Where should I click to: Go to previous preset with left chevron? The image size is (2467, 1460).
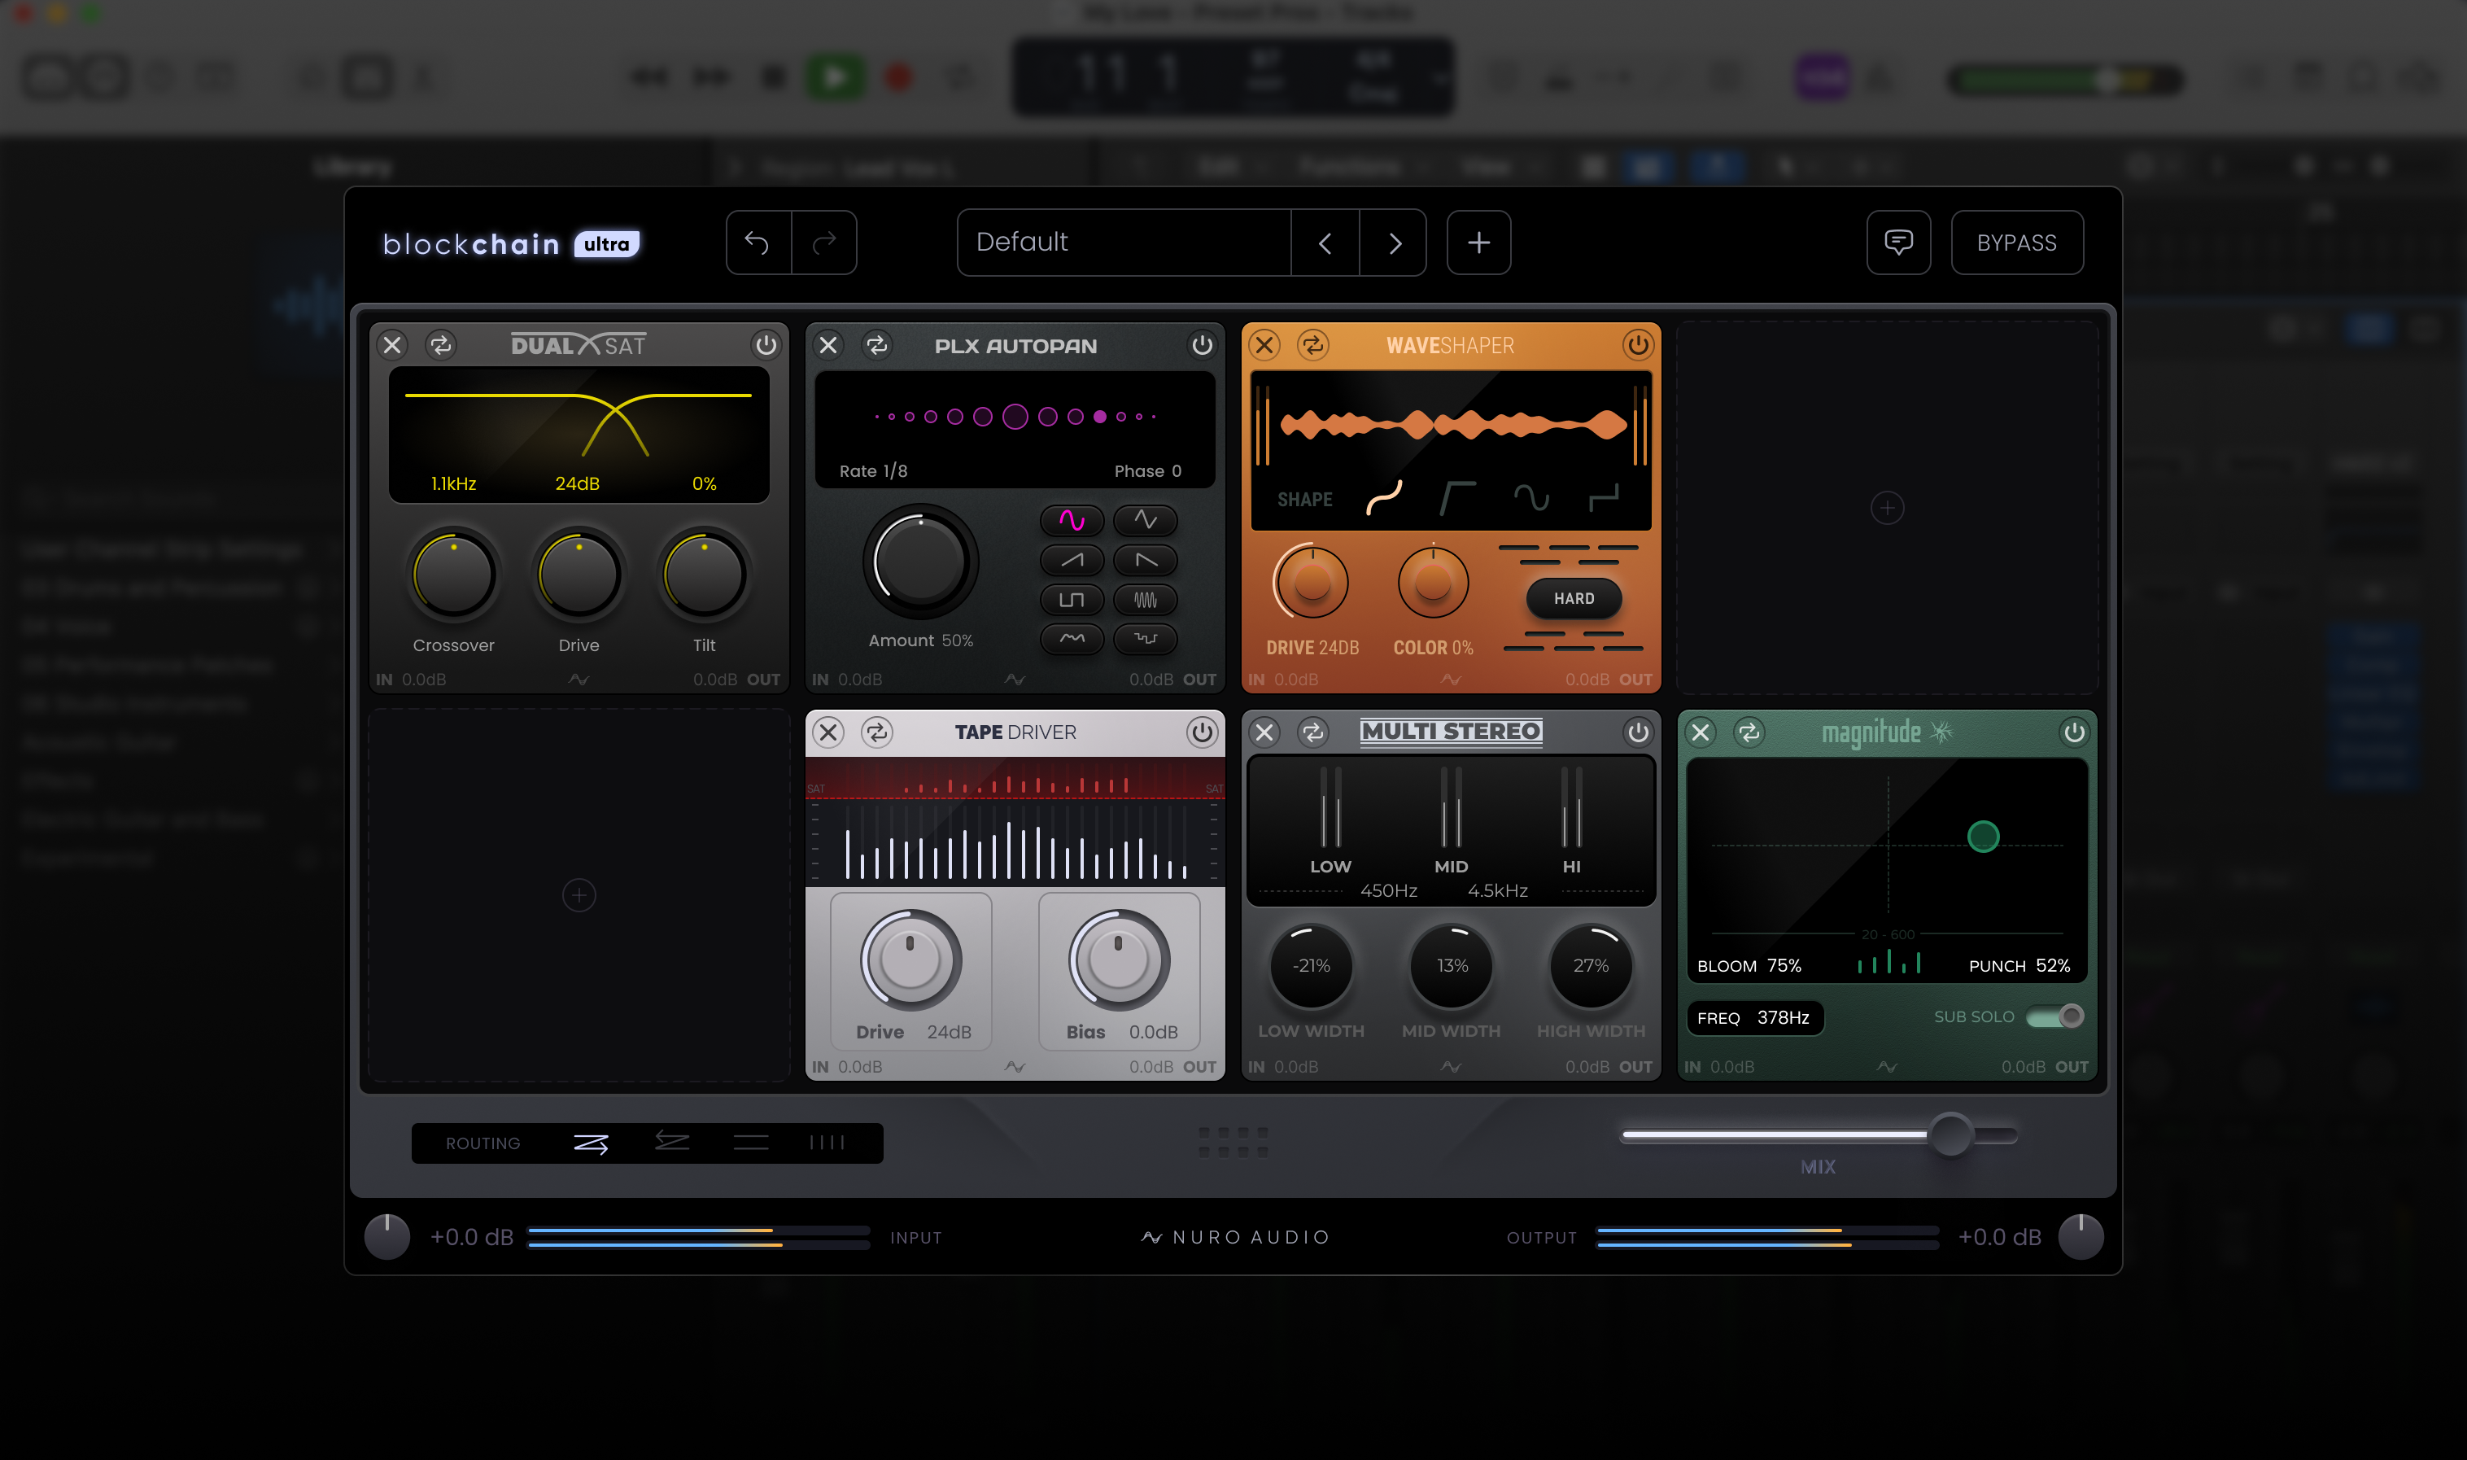(1325, 243)
